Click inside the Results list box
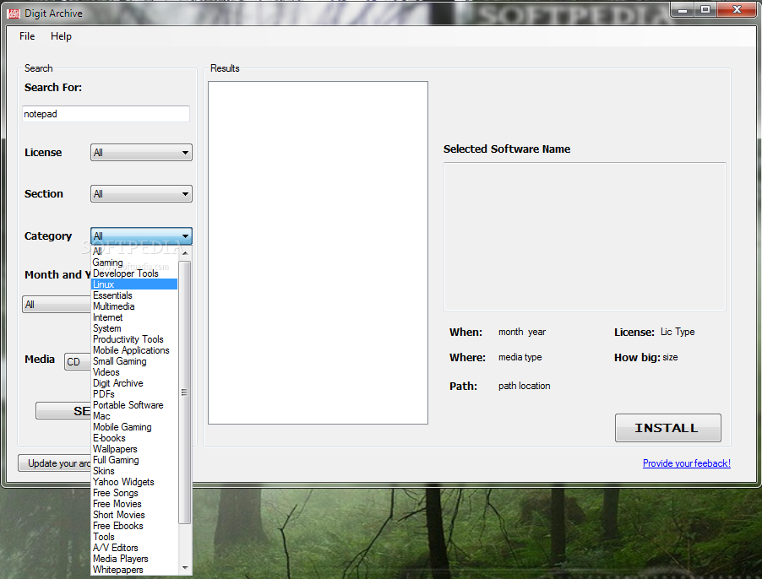This screenshot has width=762, height=579. [x=318, y=252]
